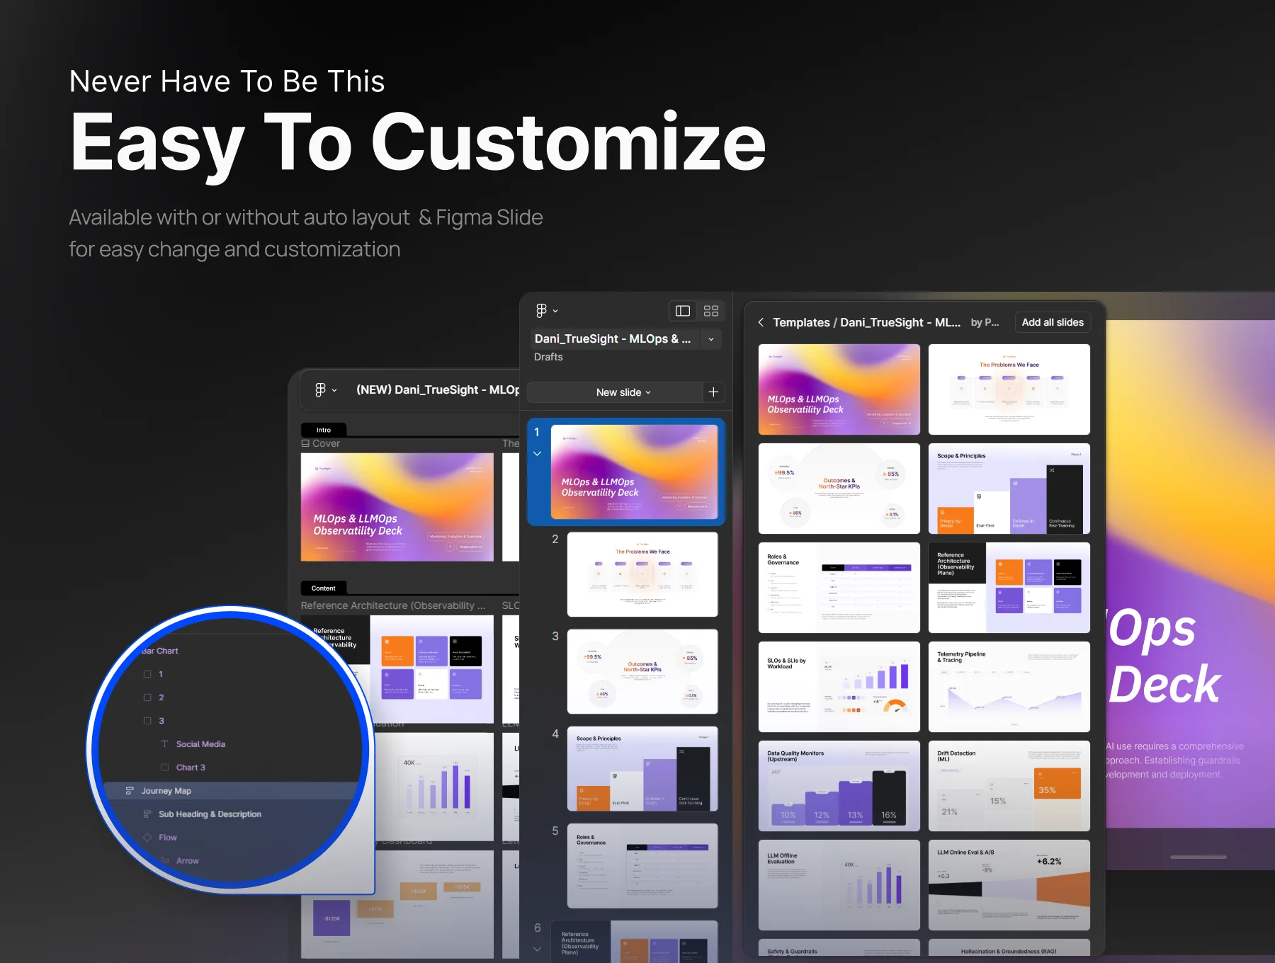Screen dimensions: 1275x963
Task: Add LLM Offline Evaluation template slide
Action: click(839, 885)
